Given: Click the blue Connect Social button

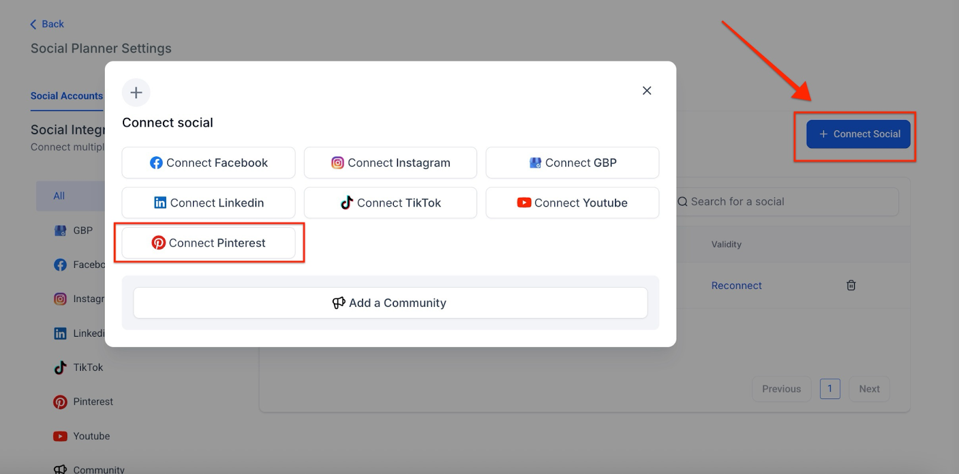Looking at the screenshot, I should point(858,134).
